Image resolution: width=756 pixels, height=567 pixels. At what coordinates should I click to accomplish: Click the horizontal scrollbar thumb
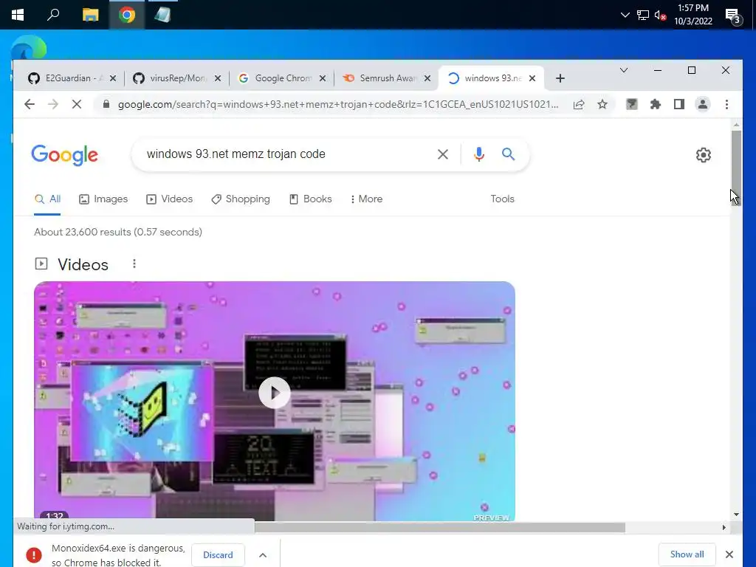point(440,527)
